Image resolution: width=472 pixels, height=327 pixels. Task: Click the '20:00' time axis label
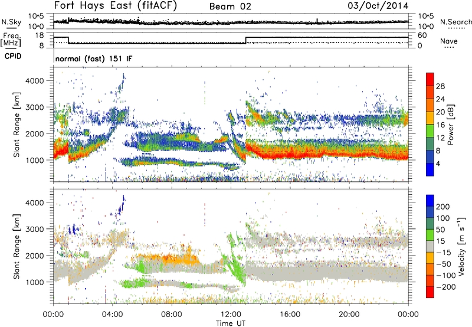tap(349, 315)
